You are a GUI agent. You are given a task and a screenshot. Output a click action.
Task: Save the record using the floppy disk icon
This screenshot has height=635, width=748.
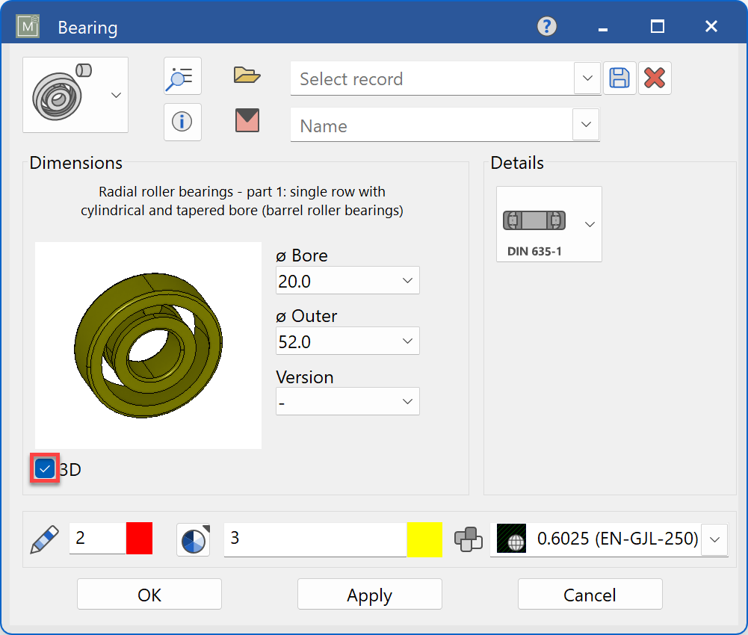(619, 78)
